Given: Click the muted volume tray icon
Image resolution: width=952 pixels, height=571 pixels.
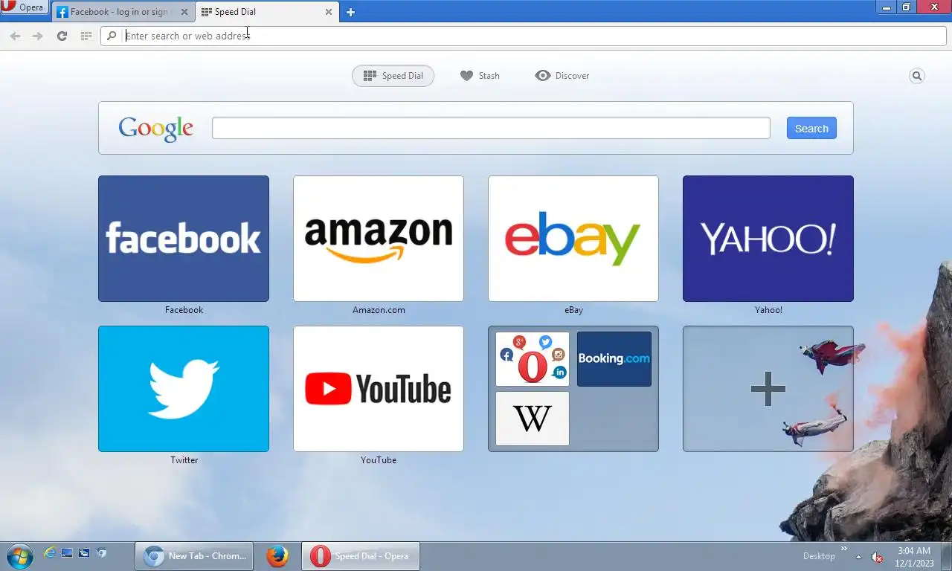Looking at the screenshot, I should [877, 557].
